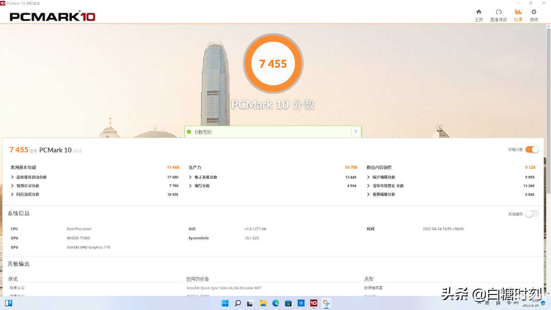Launch Microsoft Edge from the taskbar
Image resolution: width=551 pixels, height=310 pixels.
tap(275, 303)
